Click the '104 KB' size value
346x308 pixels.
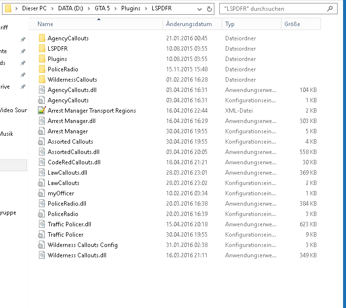coord(308,90)
